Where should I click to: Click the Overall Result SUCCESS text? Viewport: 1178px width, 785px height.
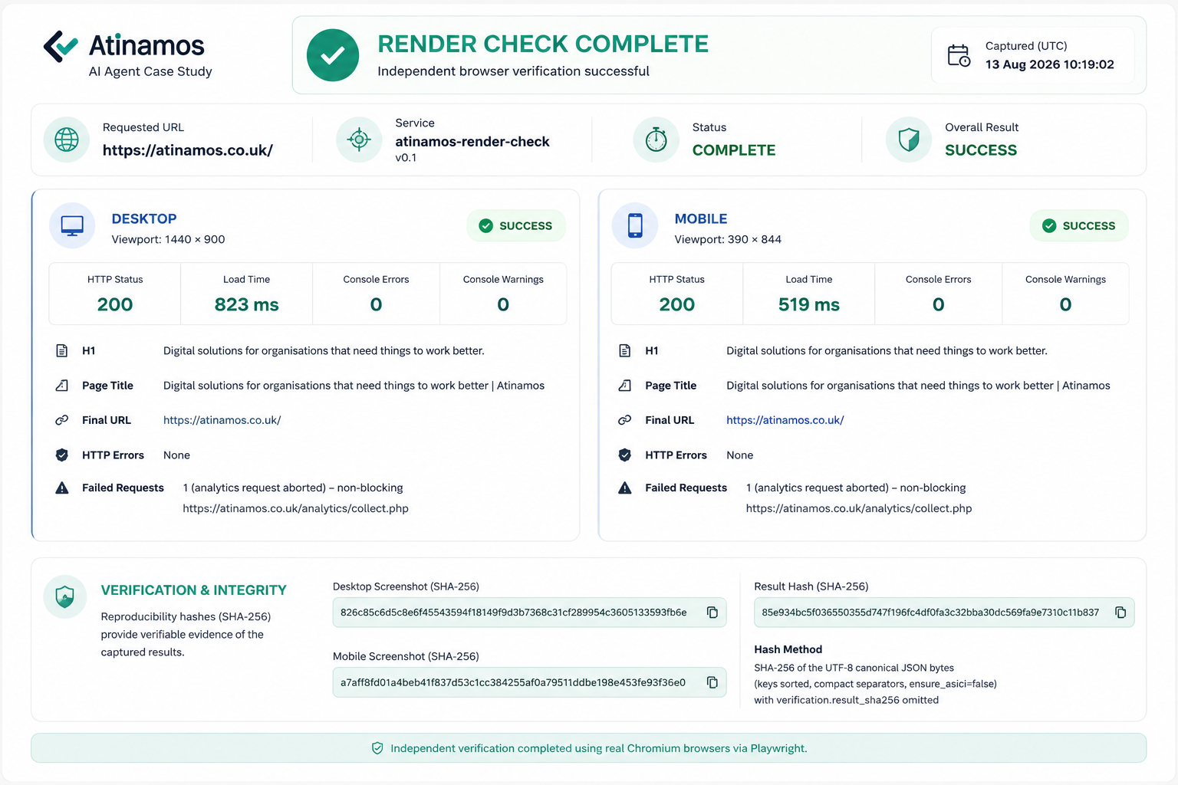tap(981, 150)
